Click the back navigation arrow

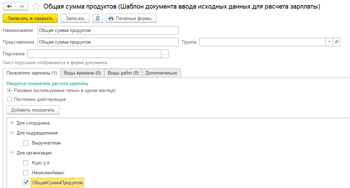point(9,7)
